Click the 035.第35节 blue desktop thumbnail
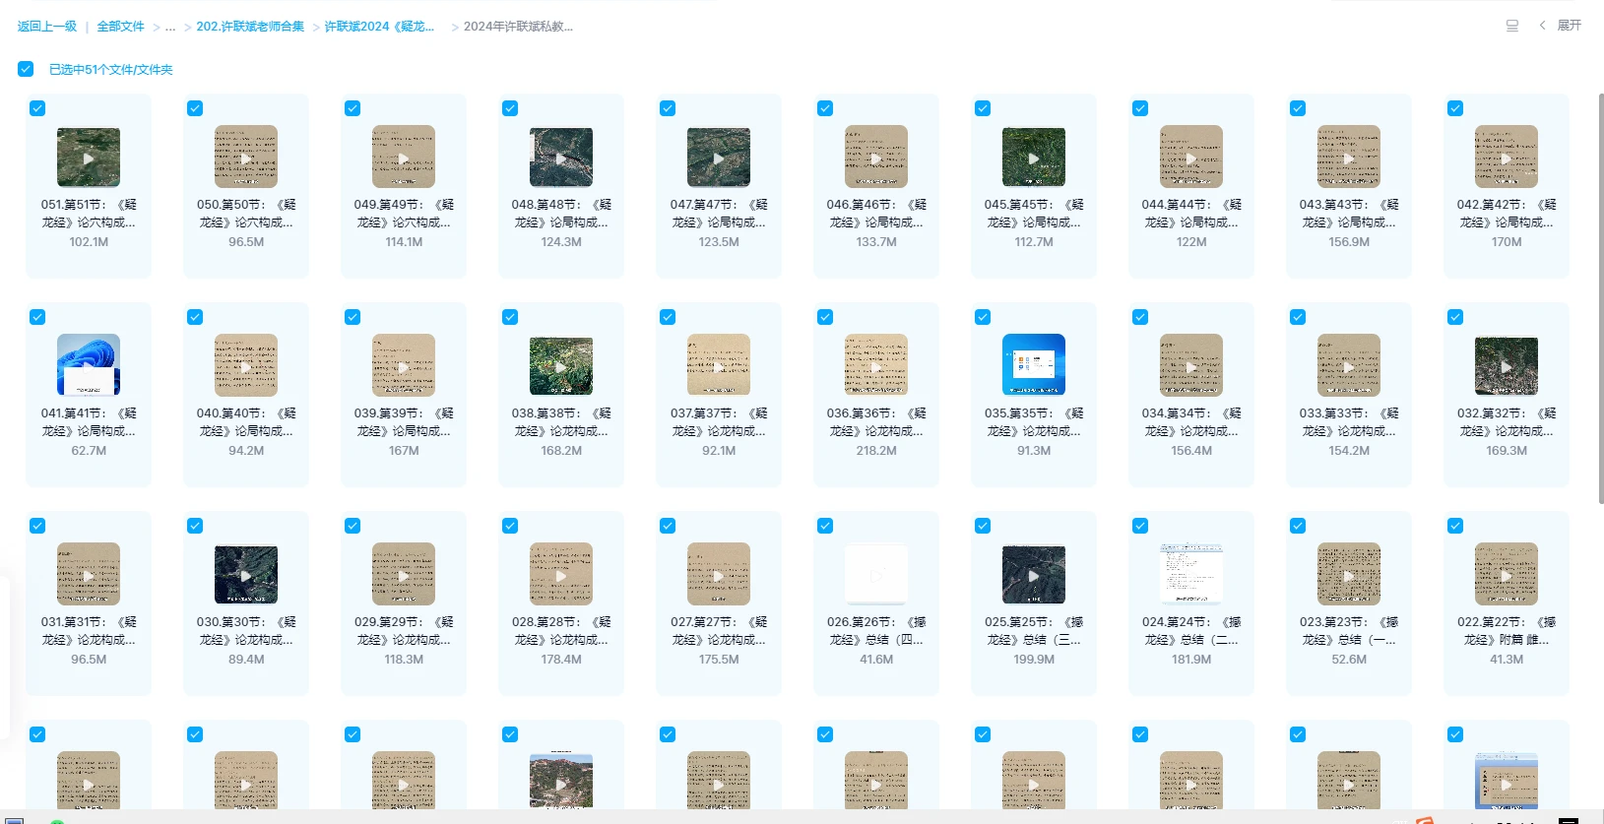 click(1034, 365)
